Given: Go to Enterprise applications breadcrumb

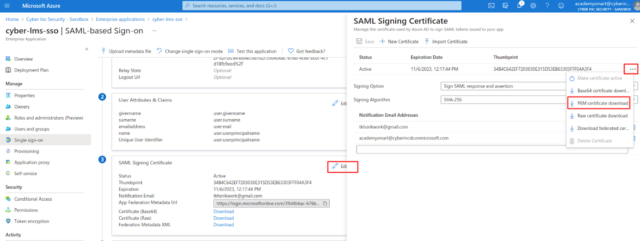Looking at the screenshot, I should click(120, 19).
